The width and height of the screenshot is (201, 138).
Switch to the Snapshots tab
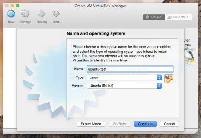point(178,17)
